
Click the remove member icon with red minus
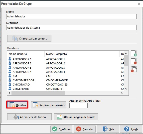[134, 61]
